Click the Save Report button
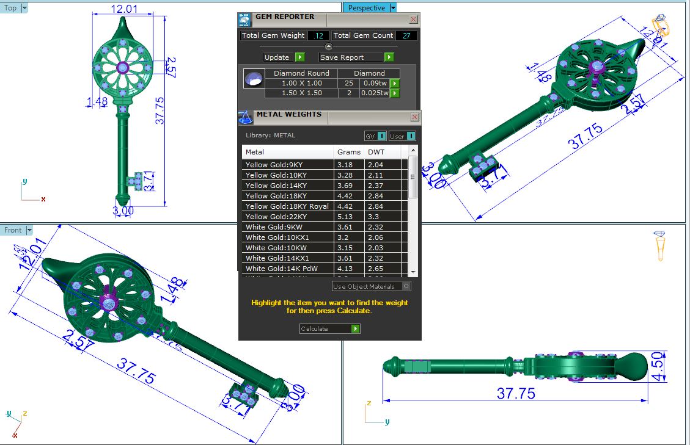Viewport: 690px width, 445px height. pos(356,57)
